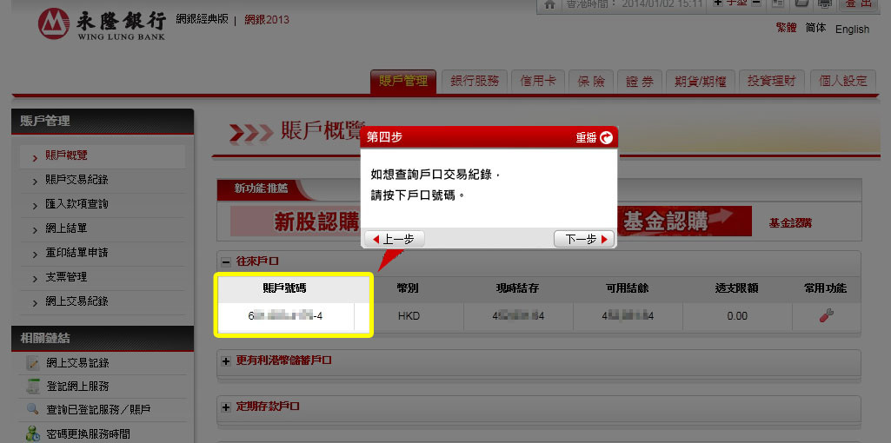Collapse the 往來戶口 section
Screen dimensions: 891x443
click(x=226, y=261)
